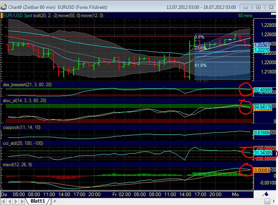Click the small collapse bar above price axis
This screenshot has height=205, width=278.
(x=273, y=14)
